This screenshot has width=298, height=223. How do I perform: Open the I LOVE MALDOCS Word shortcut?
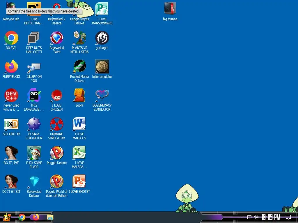[x=79, y=129]
